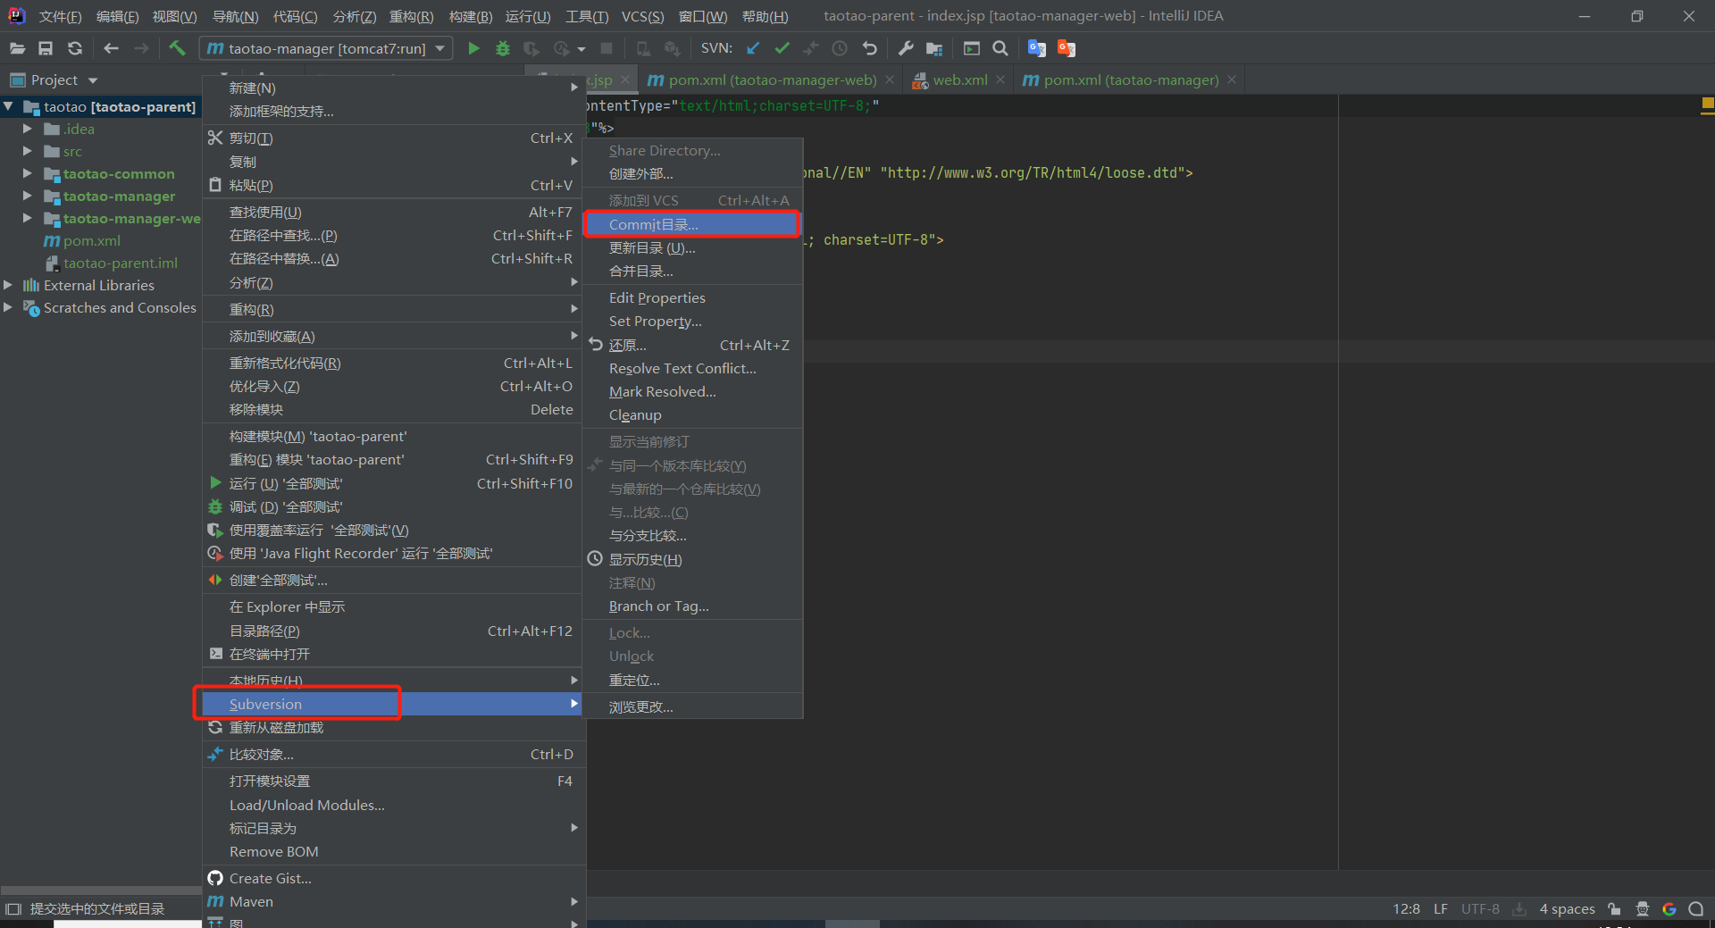Select 还原... revert menu item
Image resolution: width=1715 pixels, height=928 pixels.
(x=692, y=345)
